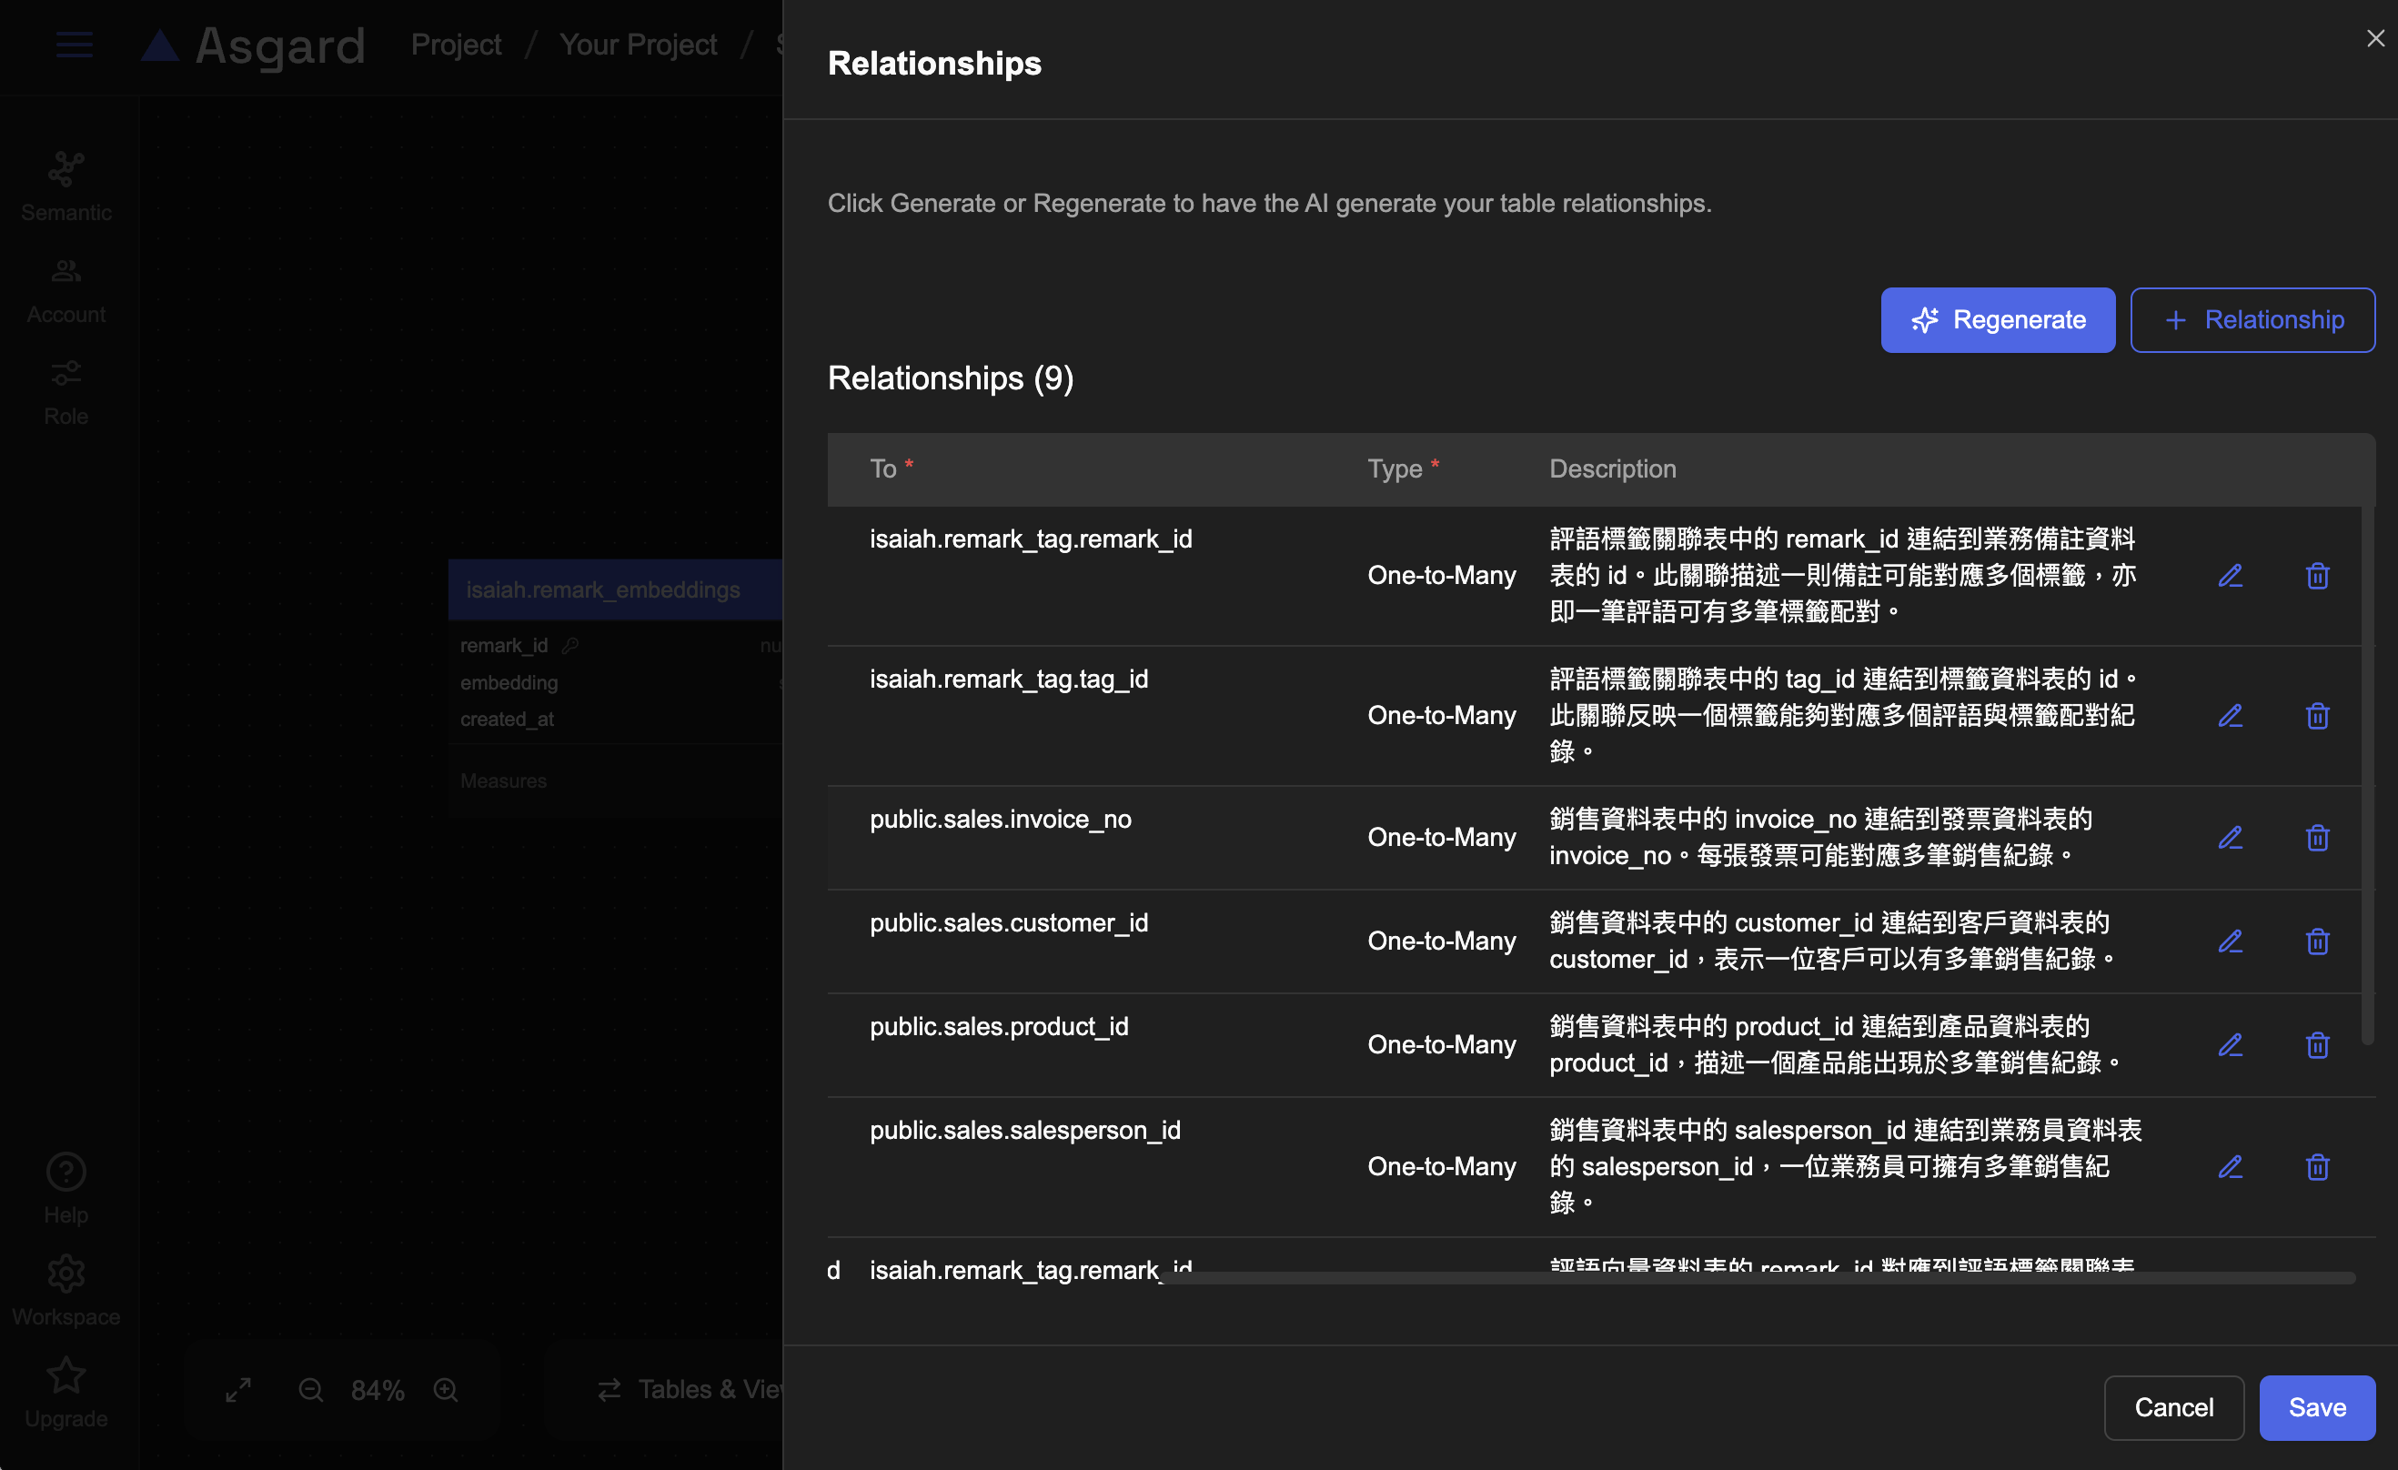Screen dimensions: 2398x1470
Task: Go to Your Project breadcrumb
Action: [638, 45]
